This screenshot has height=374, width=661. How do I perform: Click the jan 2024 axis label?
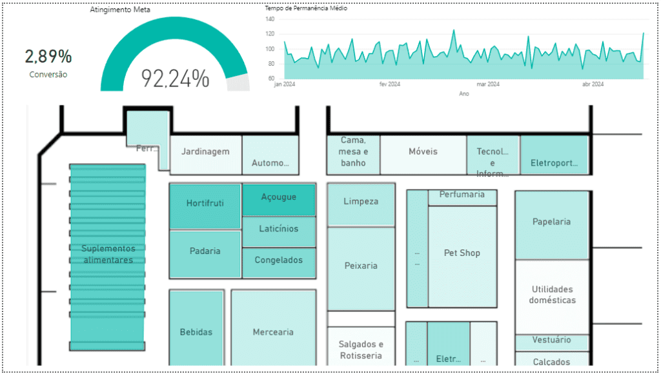[x=285, y=84]
